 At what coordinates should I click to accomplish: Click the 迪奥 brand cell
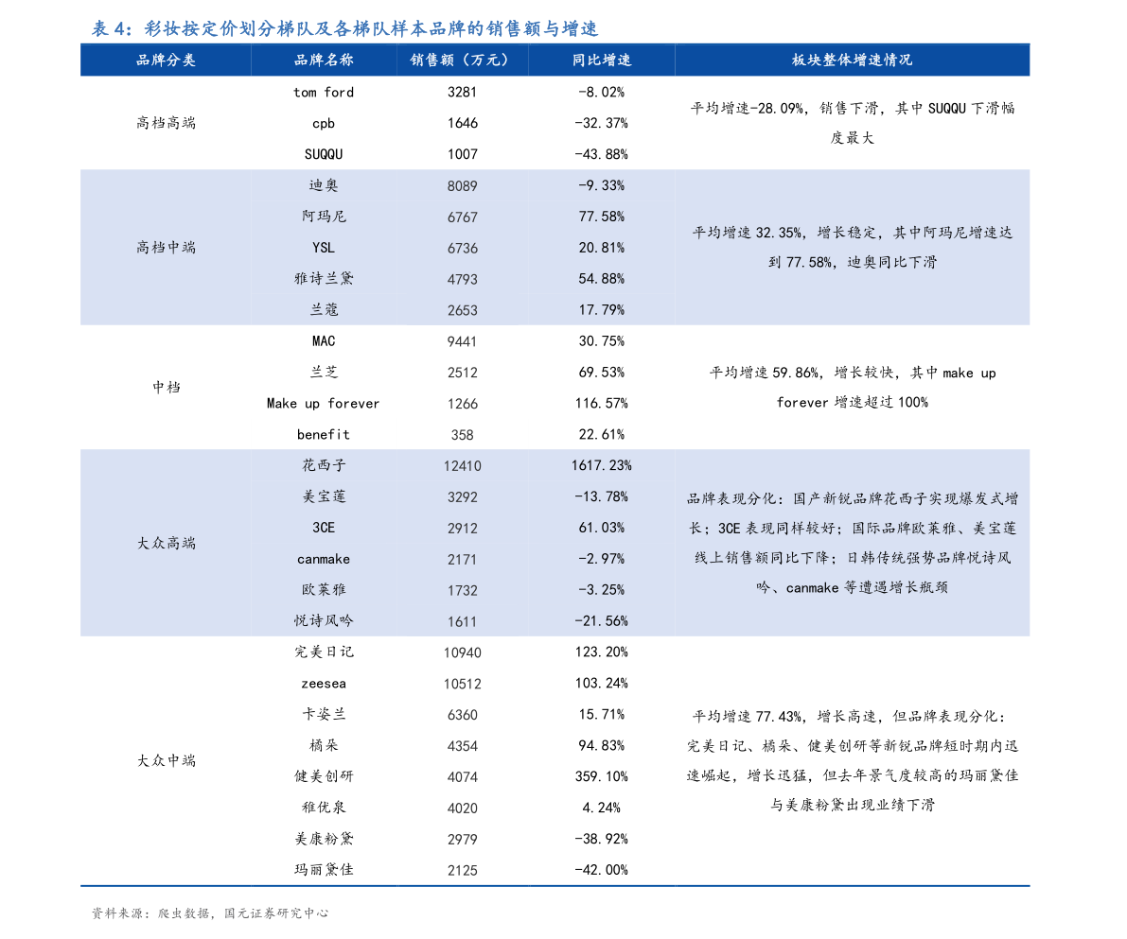[x=324, y=185]
